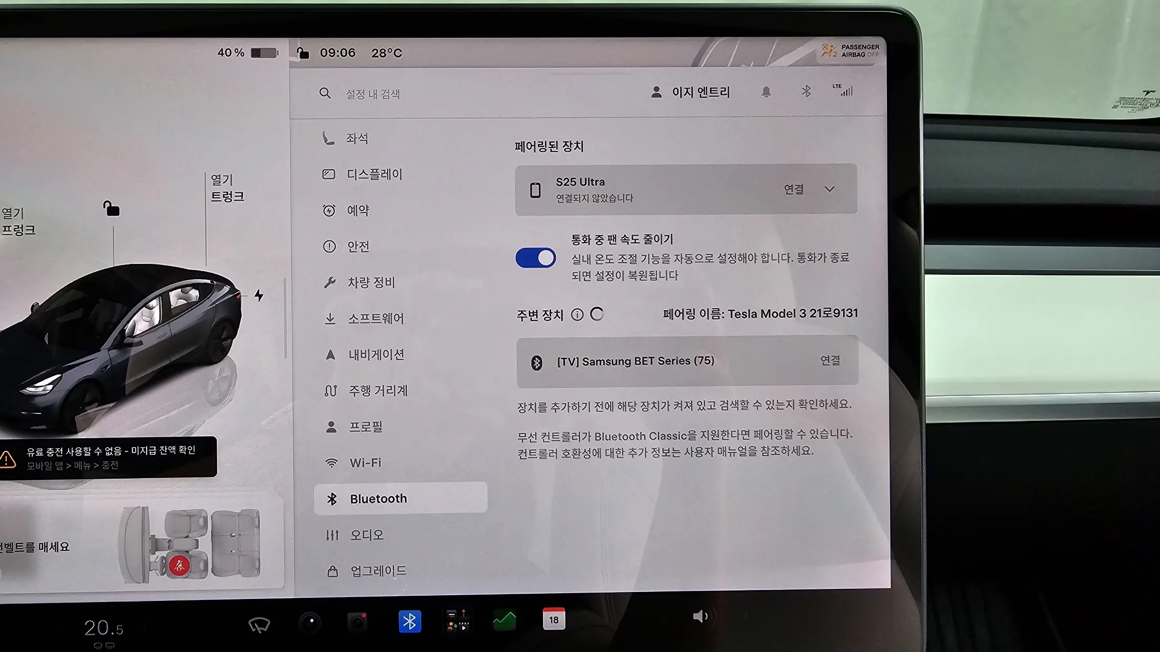Open the 이지 엔트리 driver profile

(691, 92)
